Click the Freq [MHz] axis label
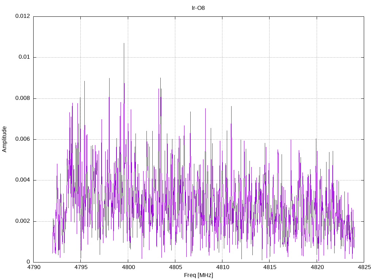Image resolution: width=374 pixels, height=280 pixels. click(x=198, y=275)
